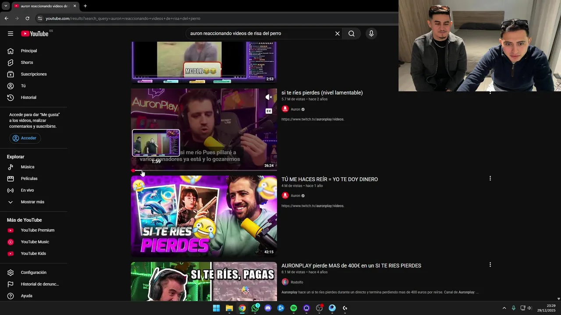
Task: Open OBS Studio from taskbar
Action: coord(320,308)
